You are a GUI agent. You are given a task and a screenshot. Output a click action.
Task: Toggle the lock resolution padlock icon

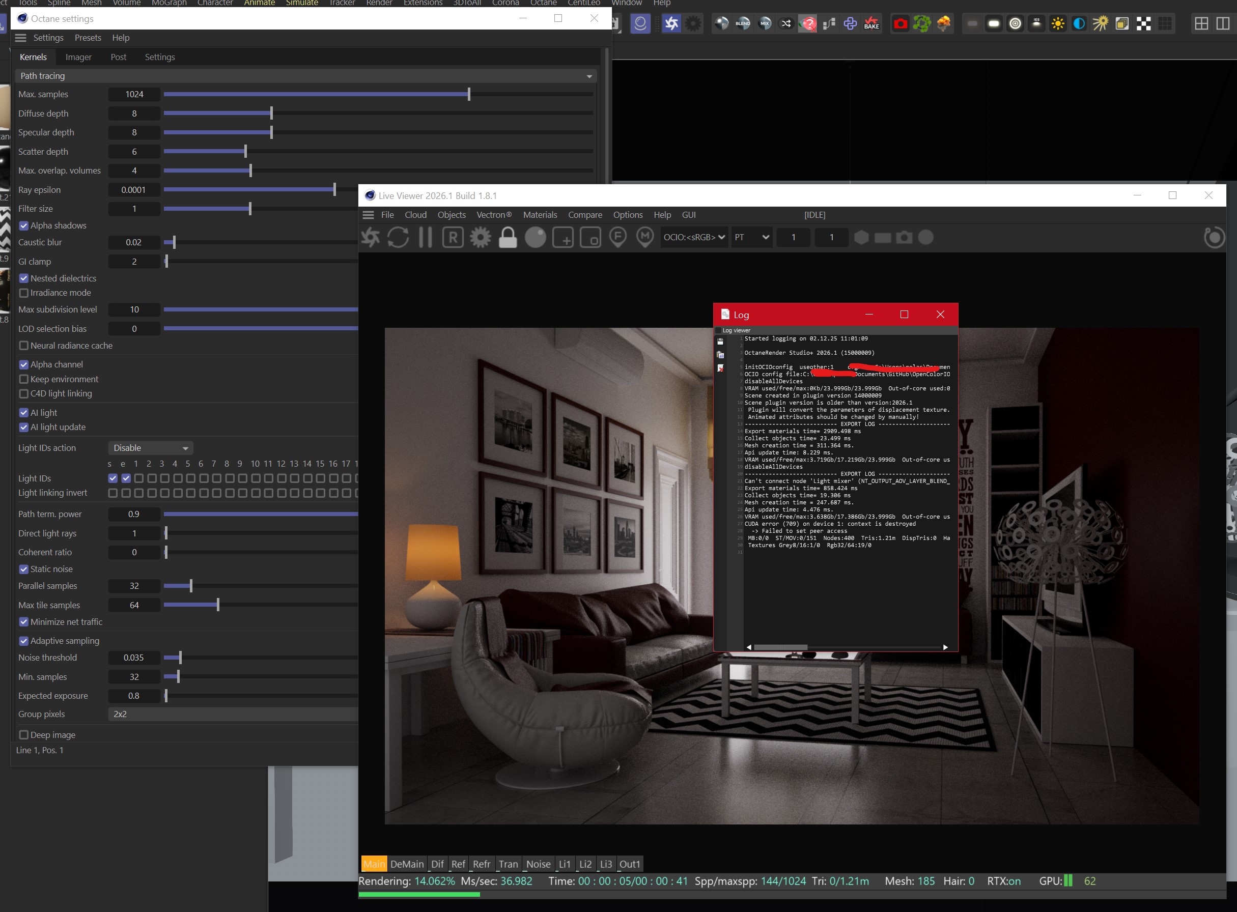[x=508, y=238]
